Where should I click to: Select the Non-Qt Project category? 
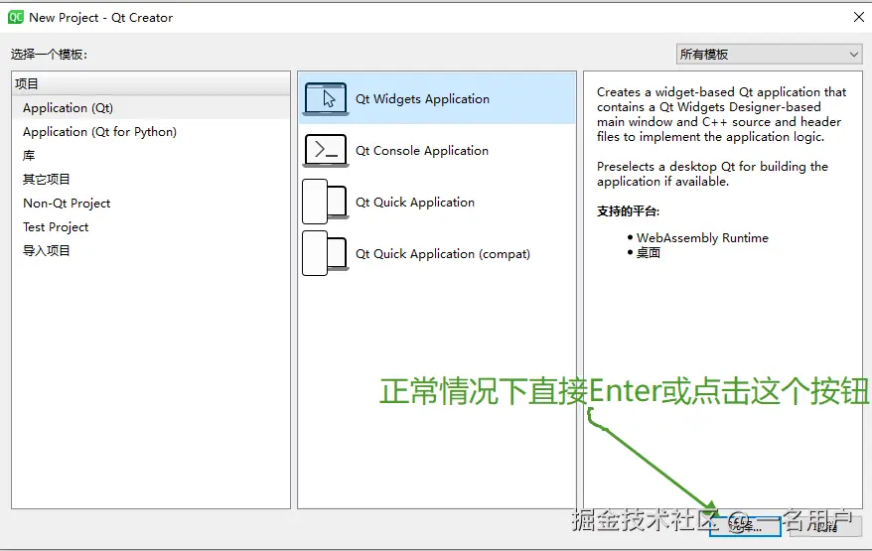151,204
